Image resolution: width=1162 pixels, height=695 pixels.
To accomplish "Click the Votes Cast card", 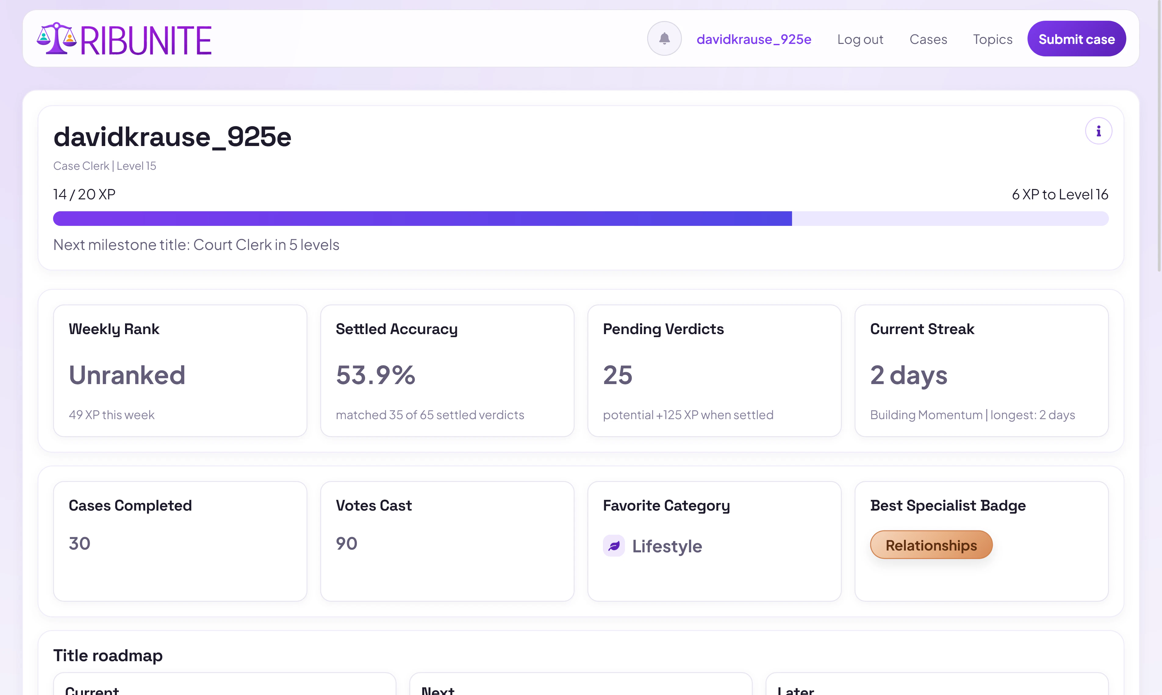I will 447,541.
